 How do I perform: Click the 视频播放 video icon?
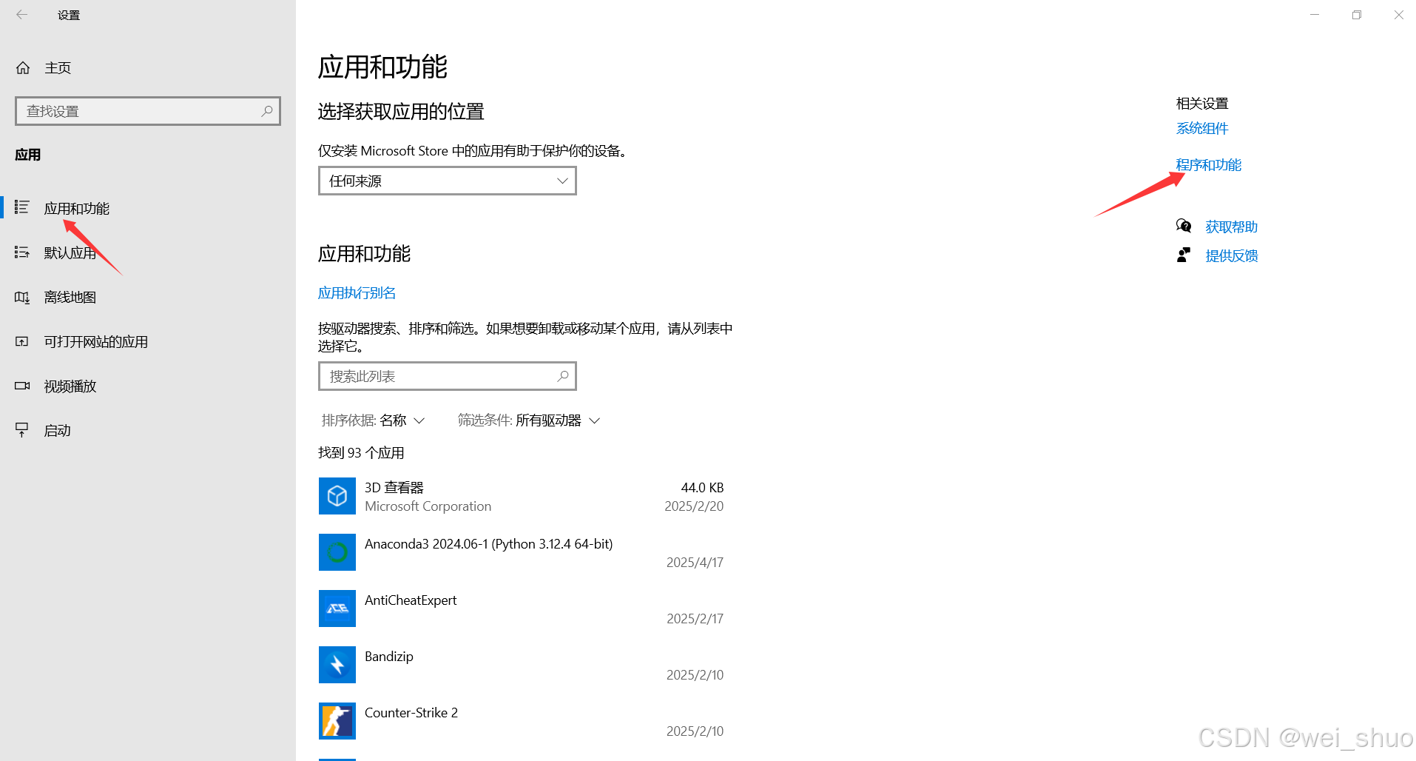[22, 386]
